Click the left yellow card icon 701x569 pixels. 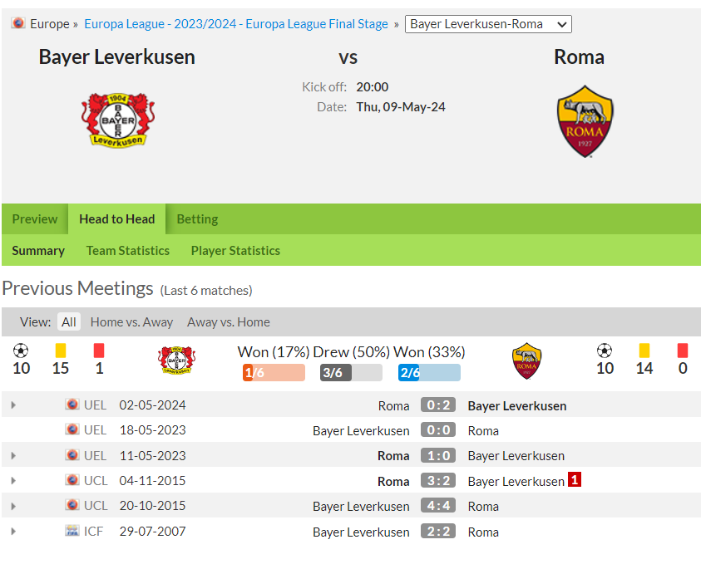pos(61,351)
